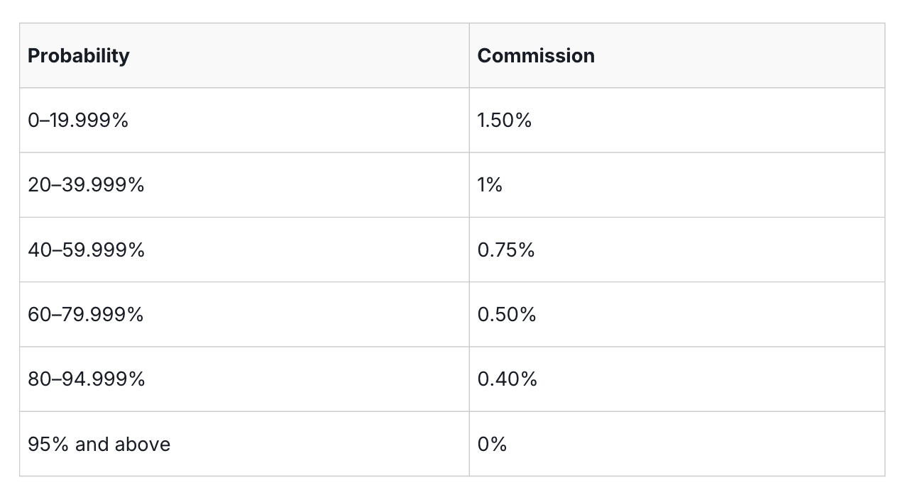This screenshot has height=502, width=910.
Task: Click '94.999%' in the fifth data row
Action: click(x=103, y=379)
